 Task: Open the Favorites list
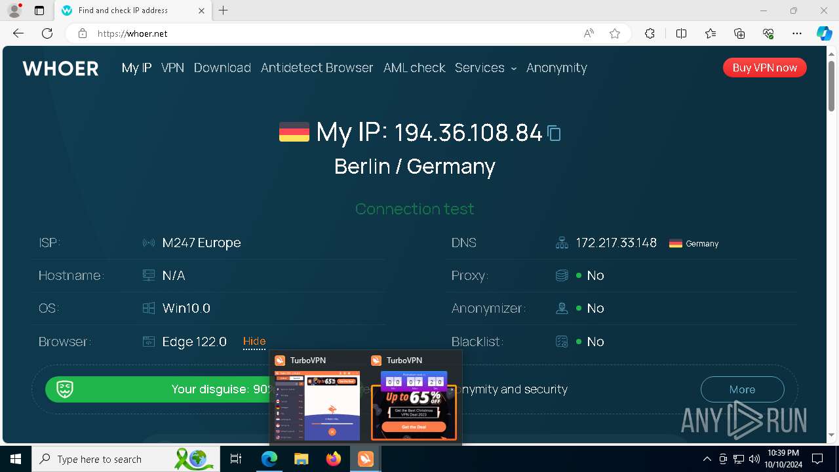click(711, 33)
